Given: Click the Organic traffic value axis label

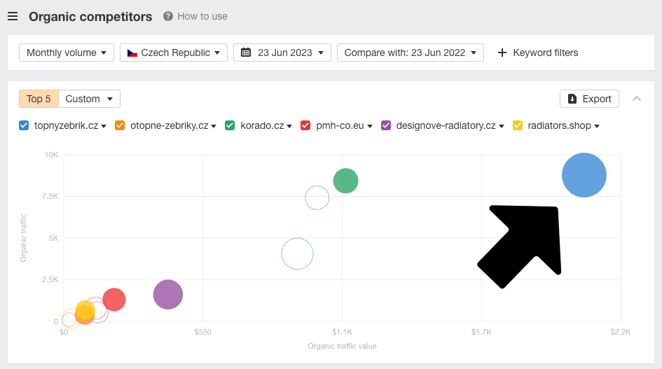Looking at the screenshot, I should [342, 346].
